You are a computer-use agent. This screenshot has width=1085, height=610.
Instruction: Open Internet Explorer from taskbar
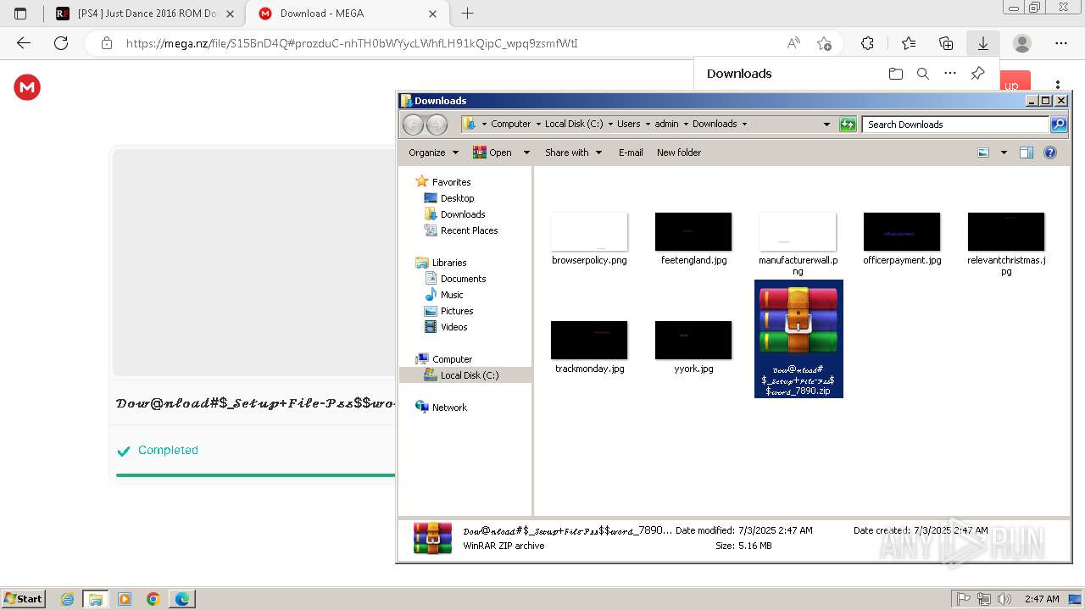coord(68,599)
